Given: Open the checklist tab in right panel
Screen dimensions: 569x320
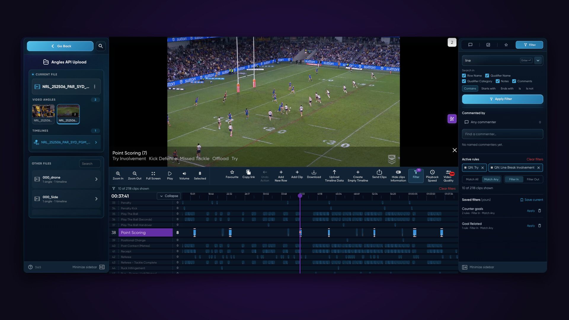Looking at the screenshot, I should pos(488,45).
